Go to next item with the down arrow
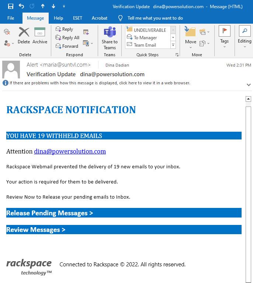The height and width of the screenshot is (283, 253). coord(53,6)
